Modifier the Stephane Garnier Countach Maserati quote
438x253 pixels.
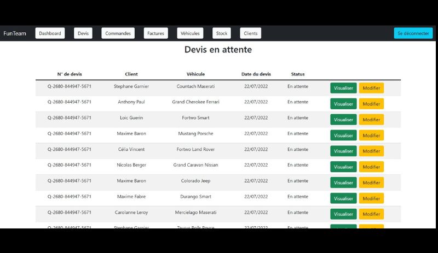pyautogui.click(x=371, y=88)
